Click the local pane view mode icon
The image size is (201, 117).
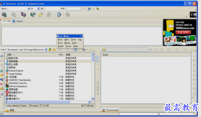[x=75, y=49]
